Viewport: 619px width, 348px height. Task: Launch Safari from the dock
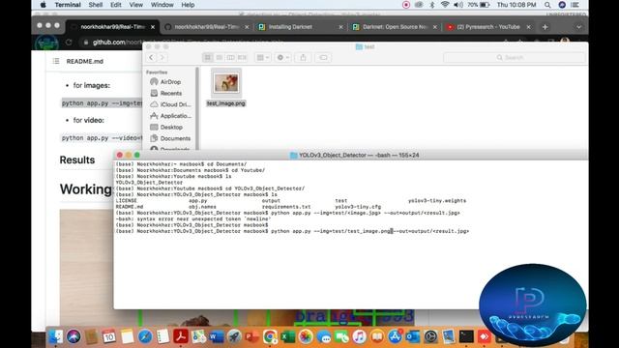(x=145, y=336)
